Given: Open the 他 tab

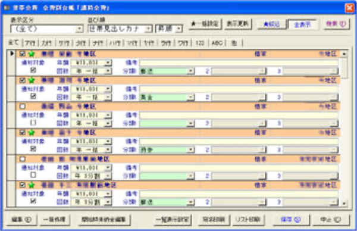Looking at the screenshot, I should (234, 43).
